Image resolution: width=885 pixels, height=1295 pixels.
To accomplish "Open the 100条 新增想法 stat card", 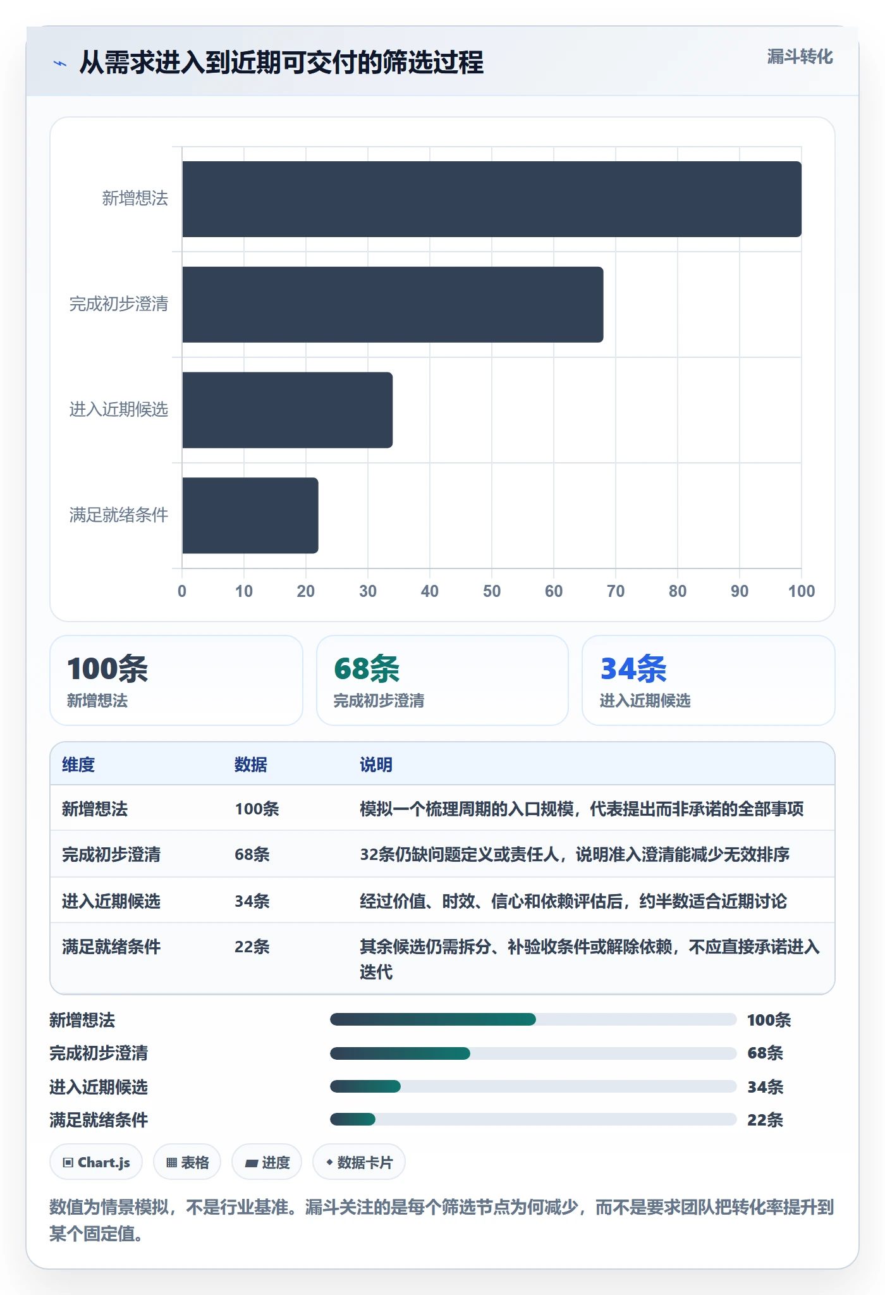I will tap(176, 680).
